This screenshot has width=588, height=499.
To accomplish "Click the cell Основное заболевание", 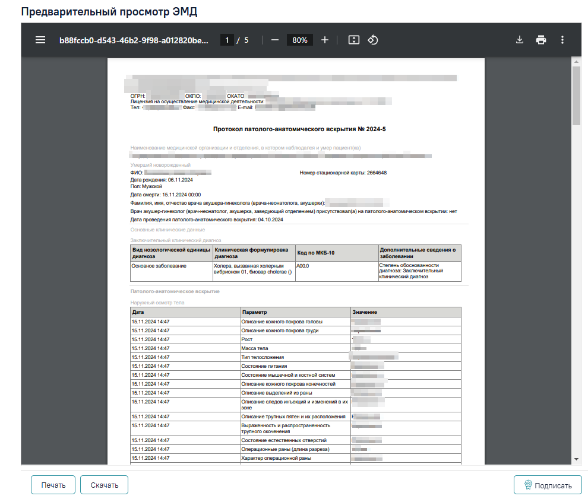I will coord(172,271).
